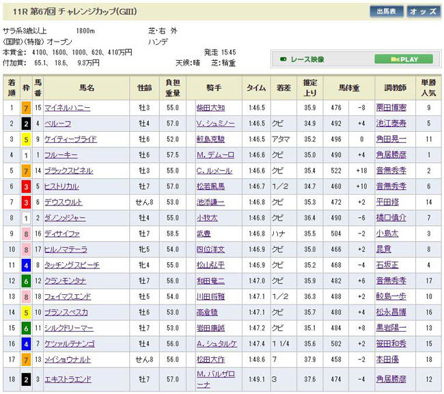Select horse ケイティープライド link
Viewport: 444px width, 394px height.
[70, 139]
